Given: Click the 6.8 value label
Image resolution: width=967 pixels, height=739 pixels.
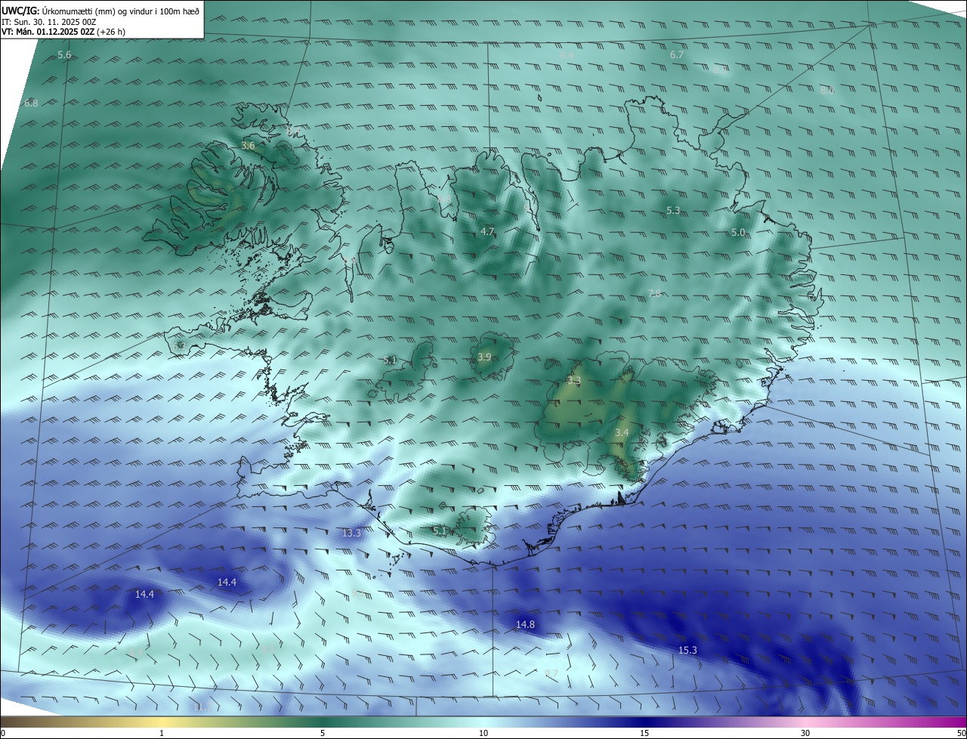Looking at the screenshot, I should pyautogui.click(x=31, y=103).
